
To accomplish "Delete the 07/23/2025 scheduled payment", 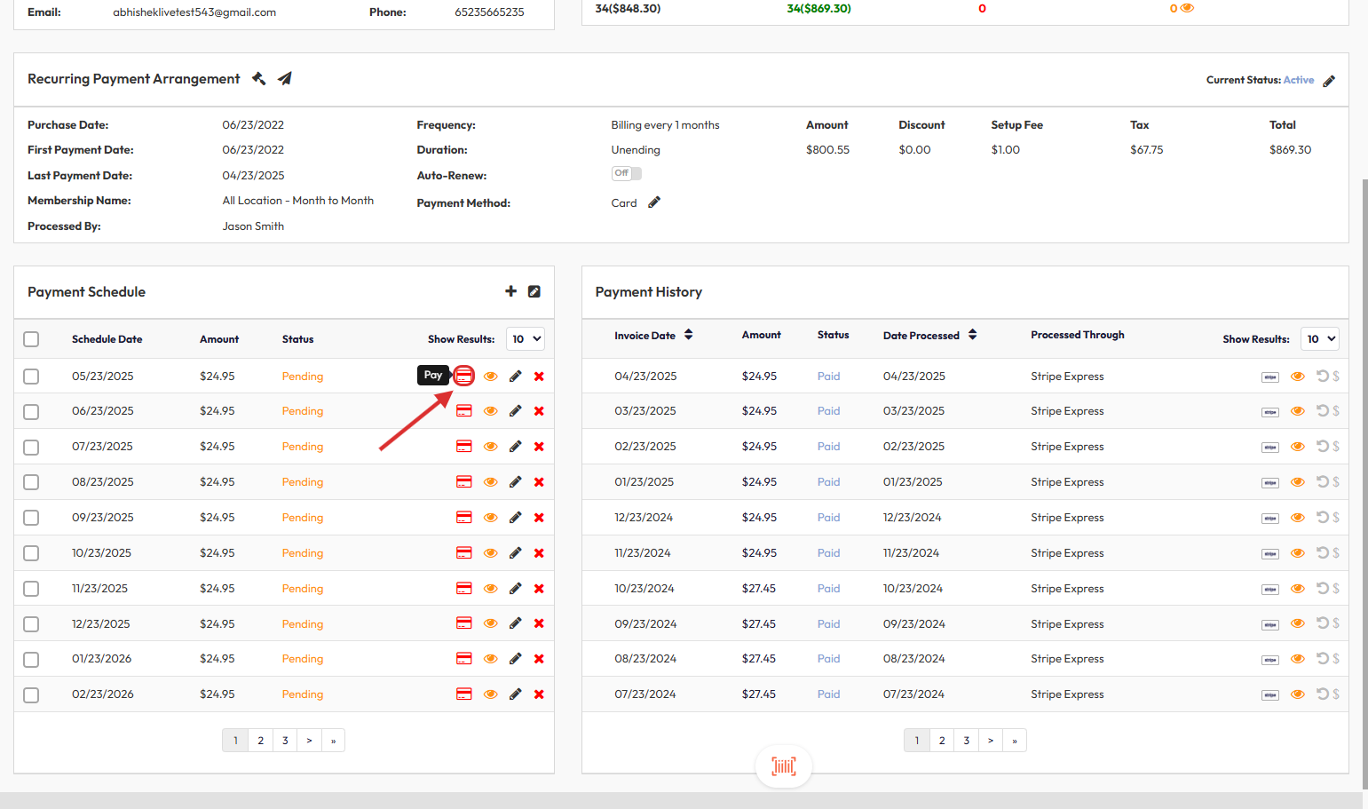I will pyautogui.click(x=539, y=447).
